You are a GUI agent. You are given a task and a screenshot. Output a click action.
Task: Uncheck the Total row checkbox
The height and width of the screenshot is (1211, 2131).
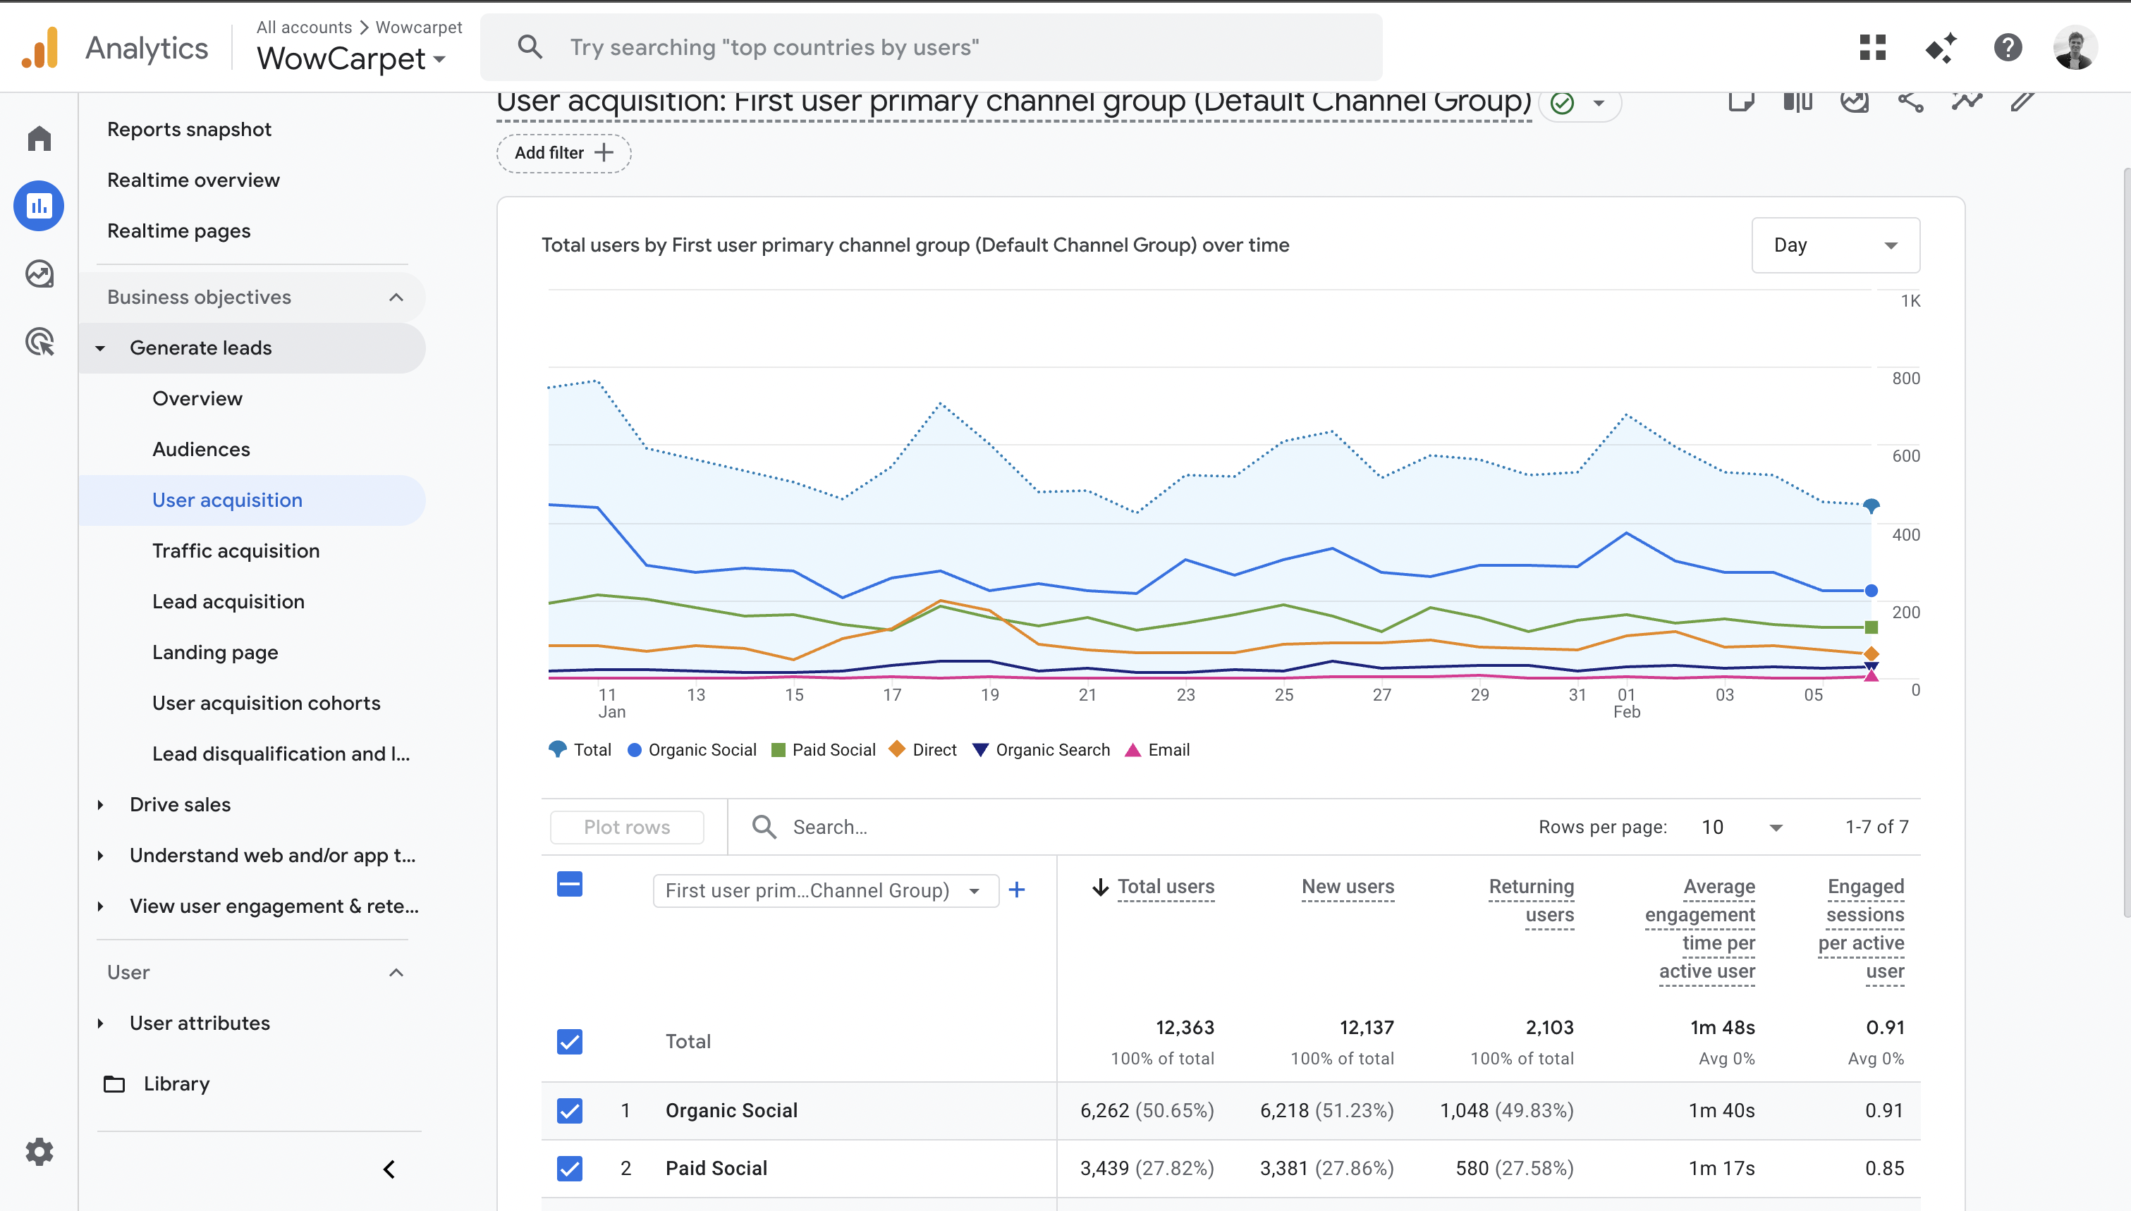[x=570, y=1041]
